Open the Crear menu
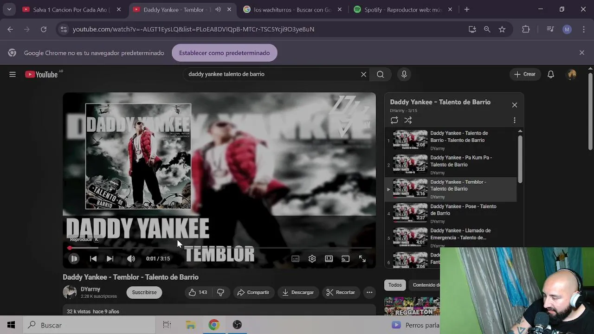Viewport: 594px width, 334px height. click(x=524, y=74)
